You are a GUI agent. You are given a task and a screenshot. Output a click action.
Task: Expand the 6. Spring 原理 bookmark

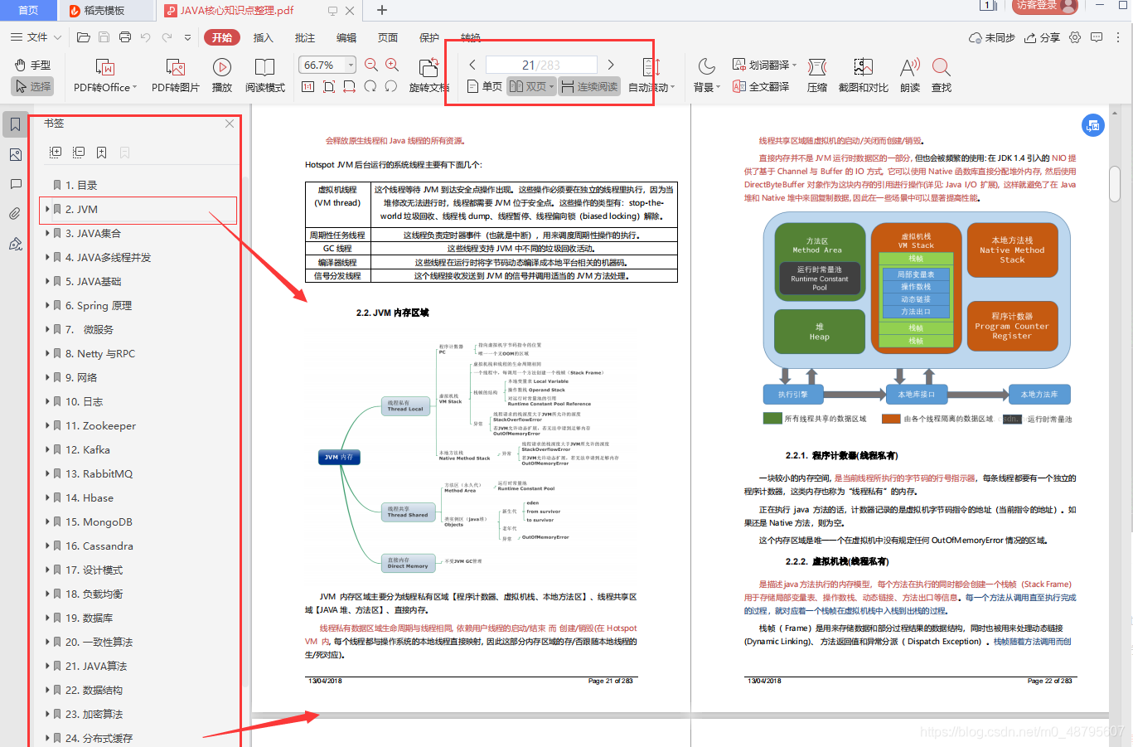tap(48, 305)
